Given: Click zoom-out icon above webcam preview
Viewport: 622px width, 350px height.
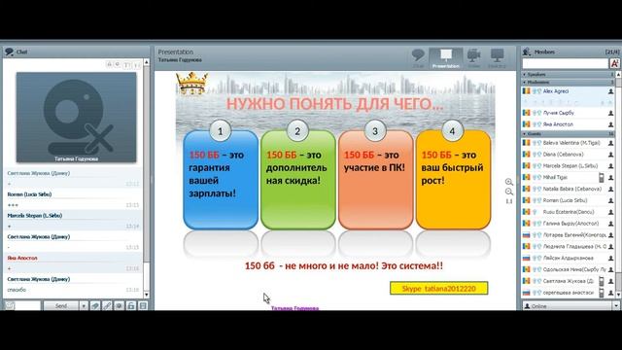Looking at the screenshot, I should (118, 65).
